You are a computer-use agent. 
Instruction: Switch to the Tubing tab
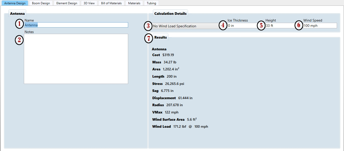point(151,3)
